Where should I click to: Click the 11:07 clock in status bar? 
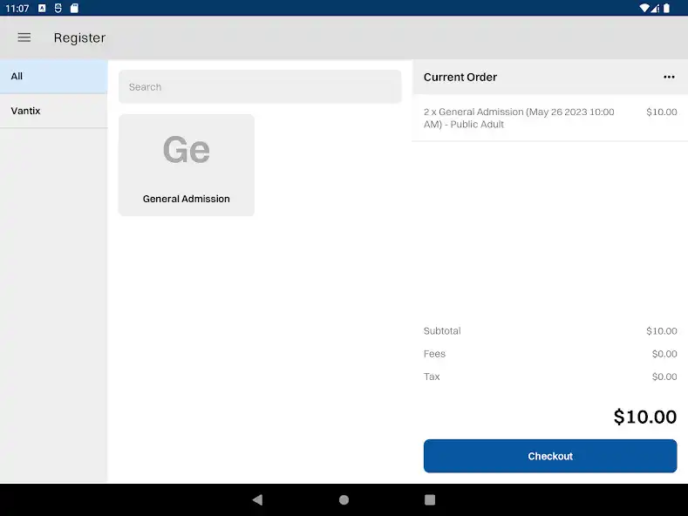pyautogui.click(x=17, y=9)
